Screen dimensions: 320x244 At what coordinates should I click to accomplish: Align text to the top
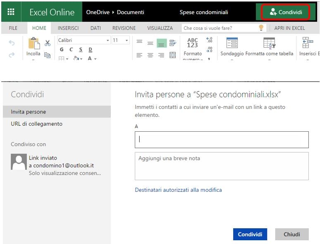coord(139,41)
